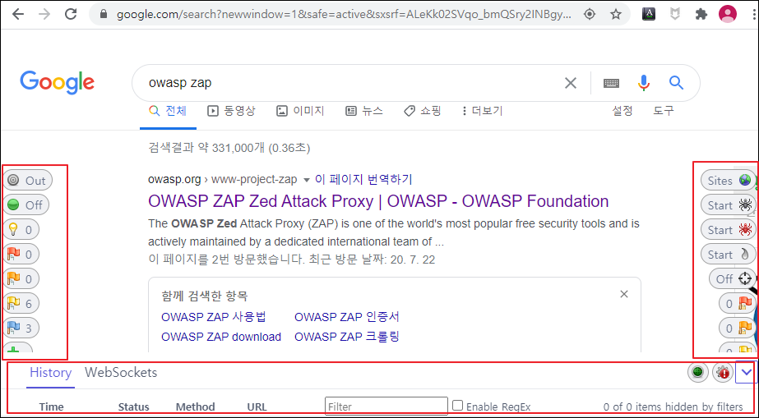Click the green circle button in bottom drawer

click(x=697, y=372)
